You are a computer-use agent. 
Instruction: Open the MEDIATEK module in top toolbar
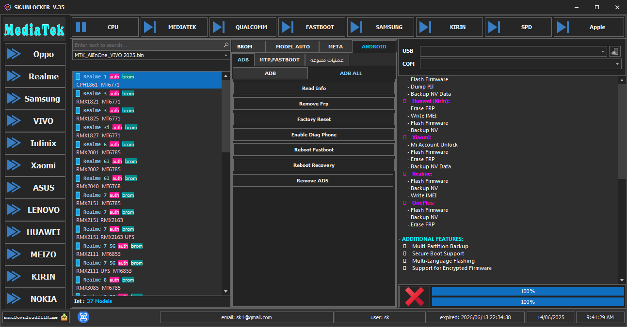tap(174, 27)
